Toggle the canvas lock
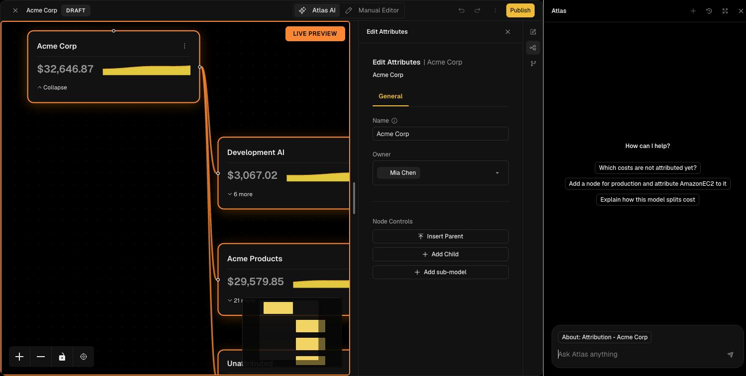The height and width of the screenshot is (376, 746). point(62,357)
